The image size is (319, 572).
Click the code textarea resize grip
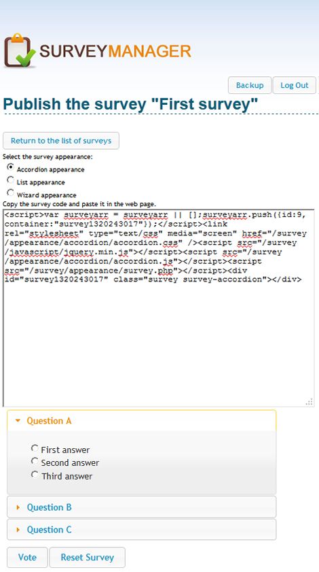coord(309,402)
